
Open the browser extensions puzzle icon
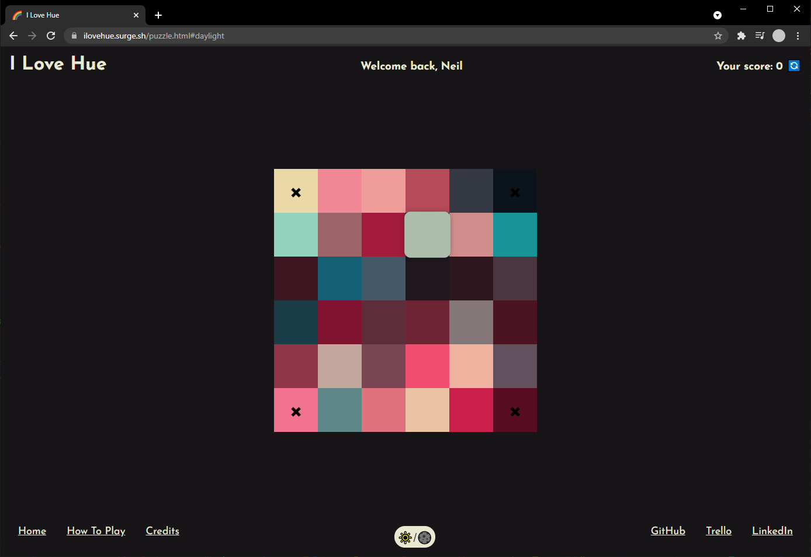pos(741,36)
